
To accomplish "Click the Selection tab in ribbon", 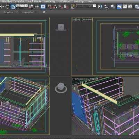I will [8, 12].
